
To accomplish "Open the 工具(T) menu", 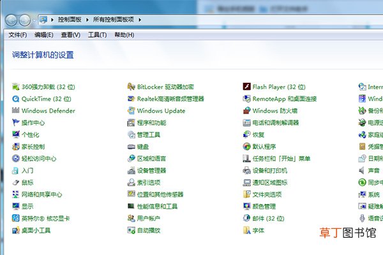I will (97, 35).
